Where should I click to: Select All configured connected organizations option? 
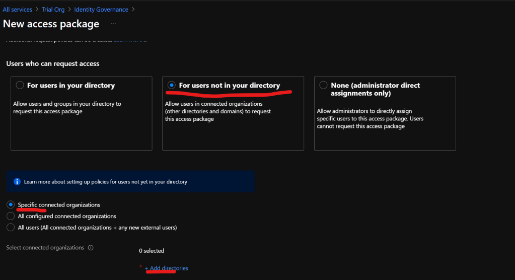[x=11, y=216]
